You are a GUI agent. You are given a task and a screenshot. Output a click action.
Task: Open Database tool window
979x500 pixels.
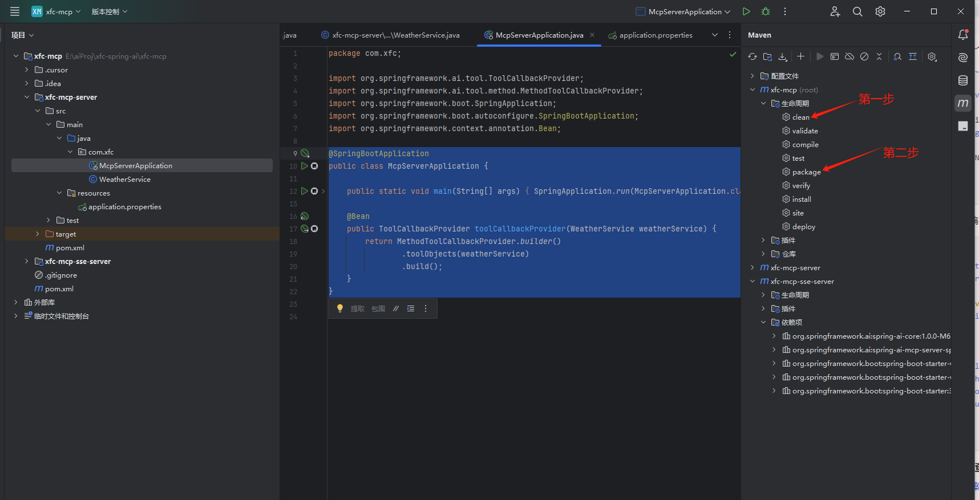pyautogui.click(x=963, y=80)
